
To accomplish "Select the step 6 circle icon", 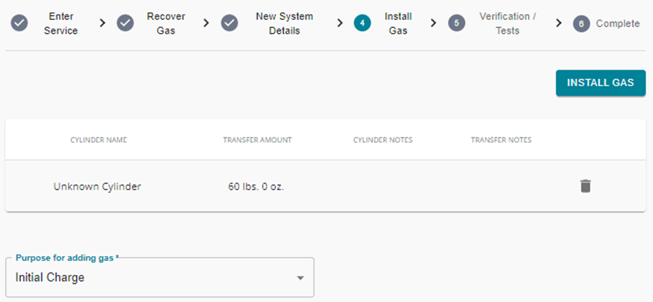I will (x=581, y=24).
